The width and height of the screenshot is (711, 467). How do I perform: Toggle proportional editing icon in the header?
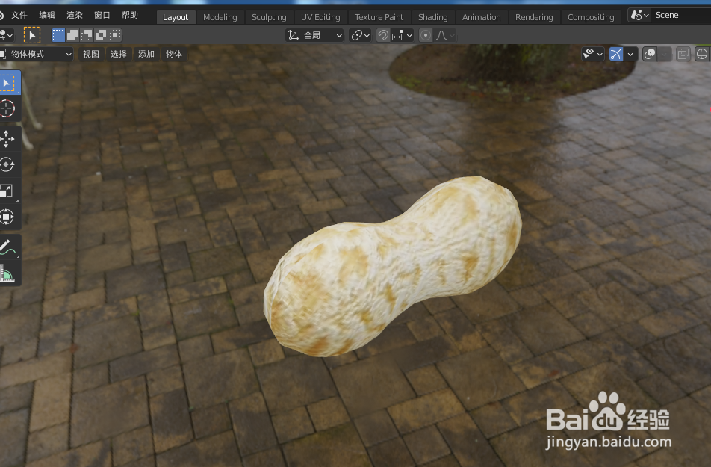pos(426,34)
